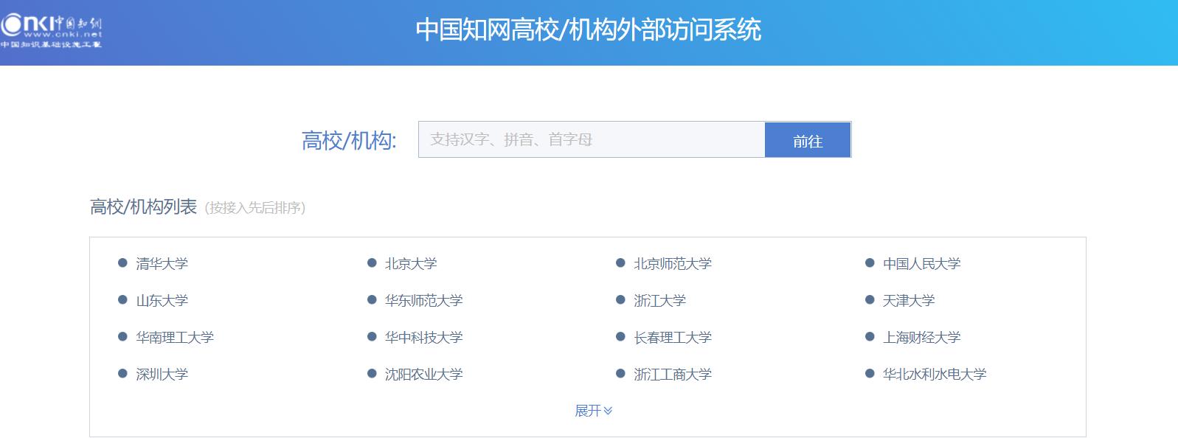This screenshot has height=438, width=1178.
Task: Select 浙江大学 from the list
Action: (x=659, y=300)
